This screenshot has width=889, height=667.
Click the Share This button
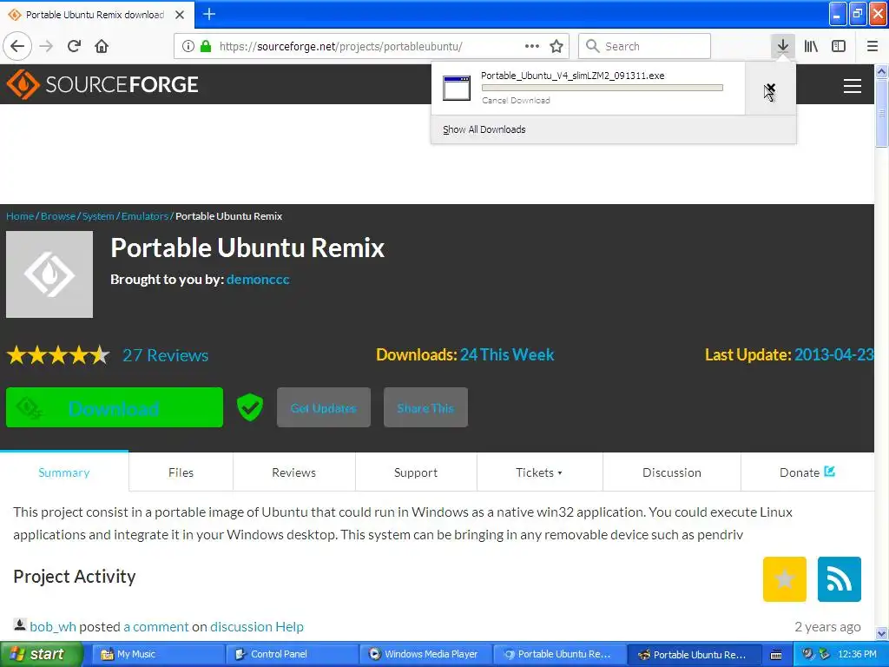click(425, 407)
